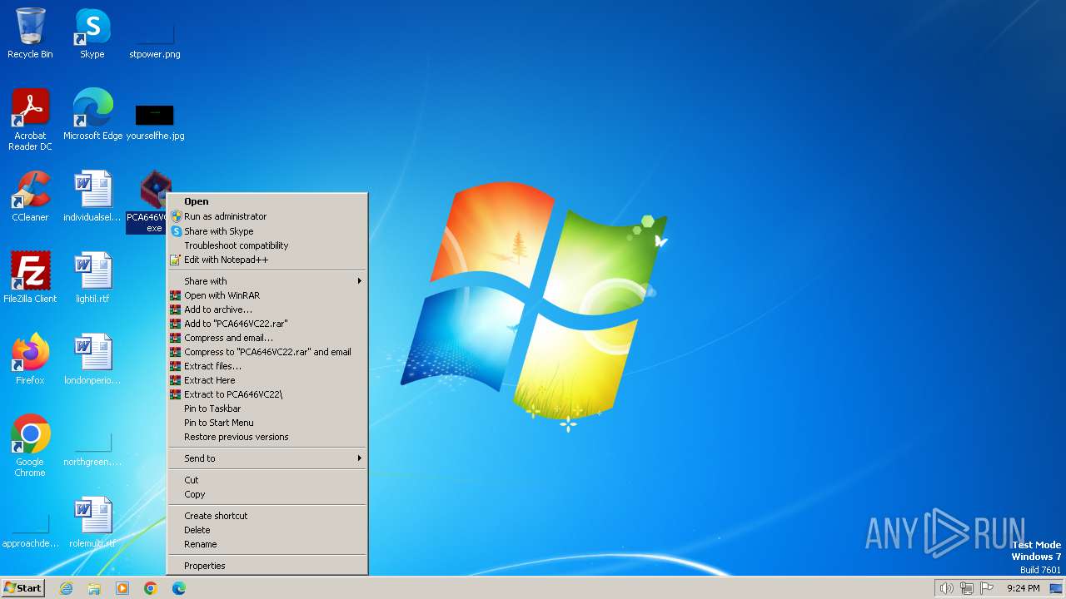Select the Microsoft Edge desktop shortcut
The image size is (1066, 599).
(92, 115)
